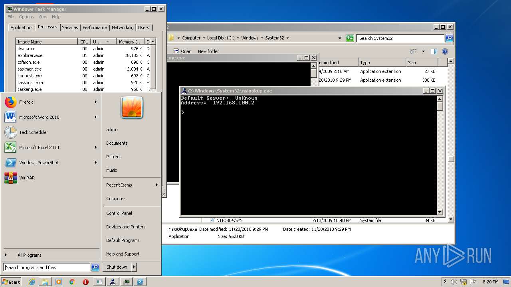Click the Start menu search magnifier button
This screenshot has height=287, width=511.
coord(95,267)
